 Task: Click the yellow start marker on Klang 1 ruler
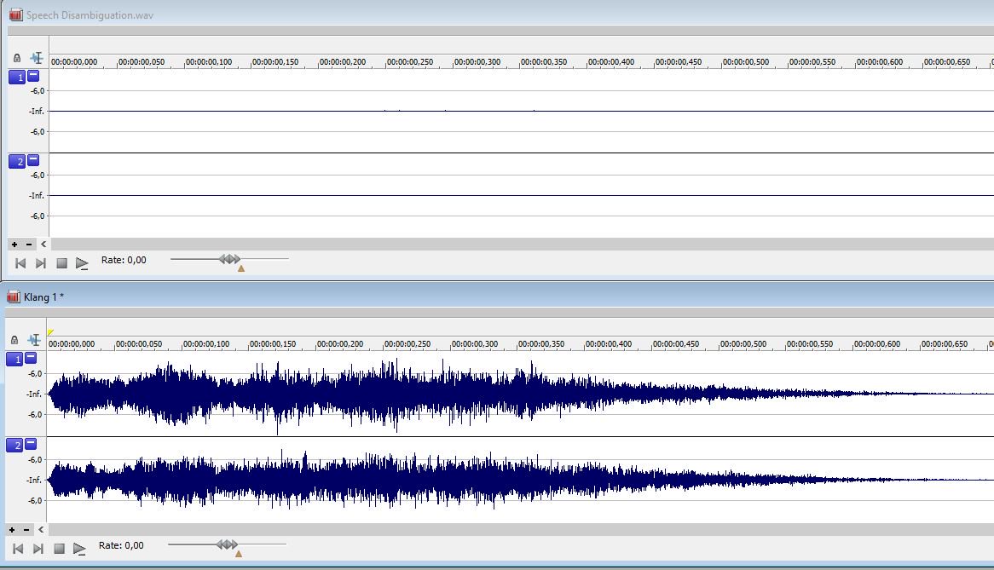click(50, 332)
